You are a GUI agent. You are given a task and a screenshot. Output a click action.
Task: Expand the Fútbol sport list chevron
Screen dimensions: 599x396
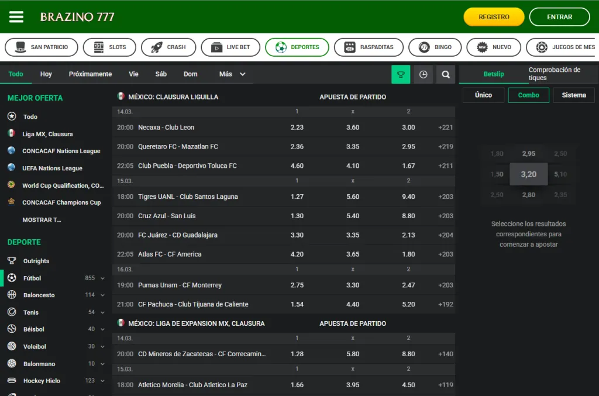point(103,278)
